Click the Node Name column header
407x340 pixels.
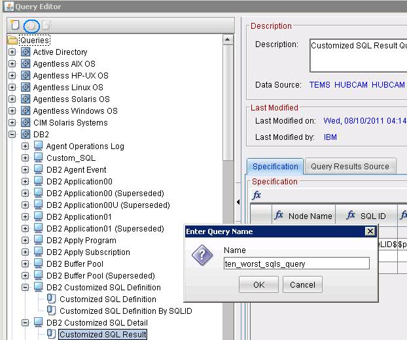click(x=304, y=216)
